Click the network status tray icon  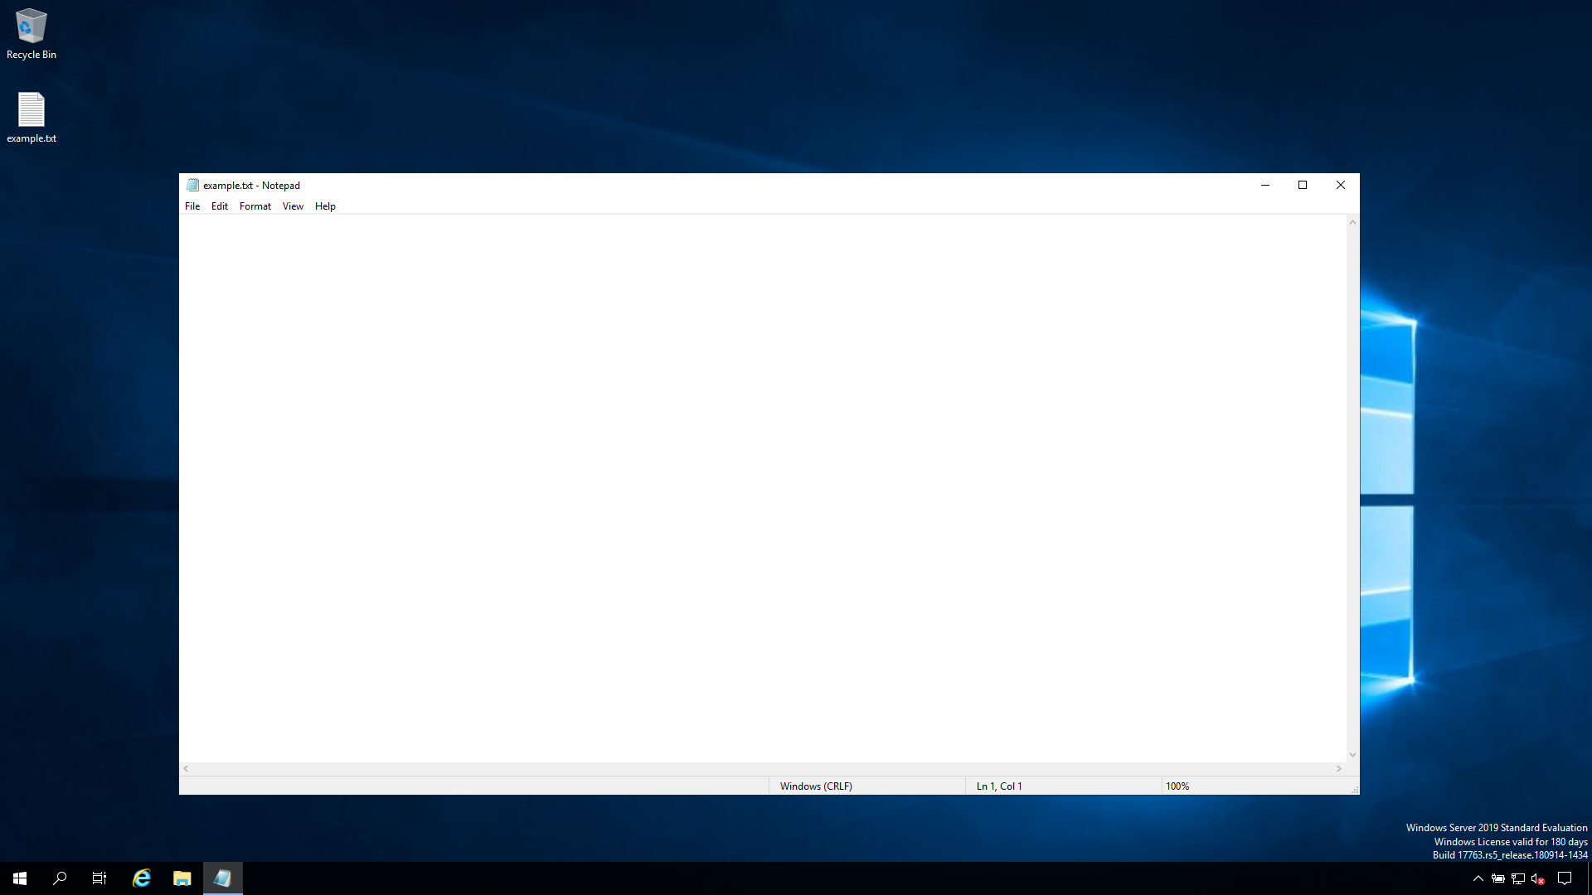coord(1518,878)
